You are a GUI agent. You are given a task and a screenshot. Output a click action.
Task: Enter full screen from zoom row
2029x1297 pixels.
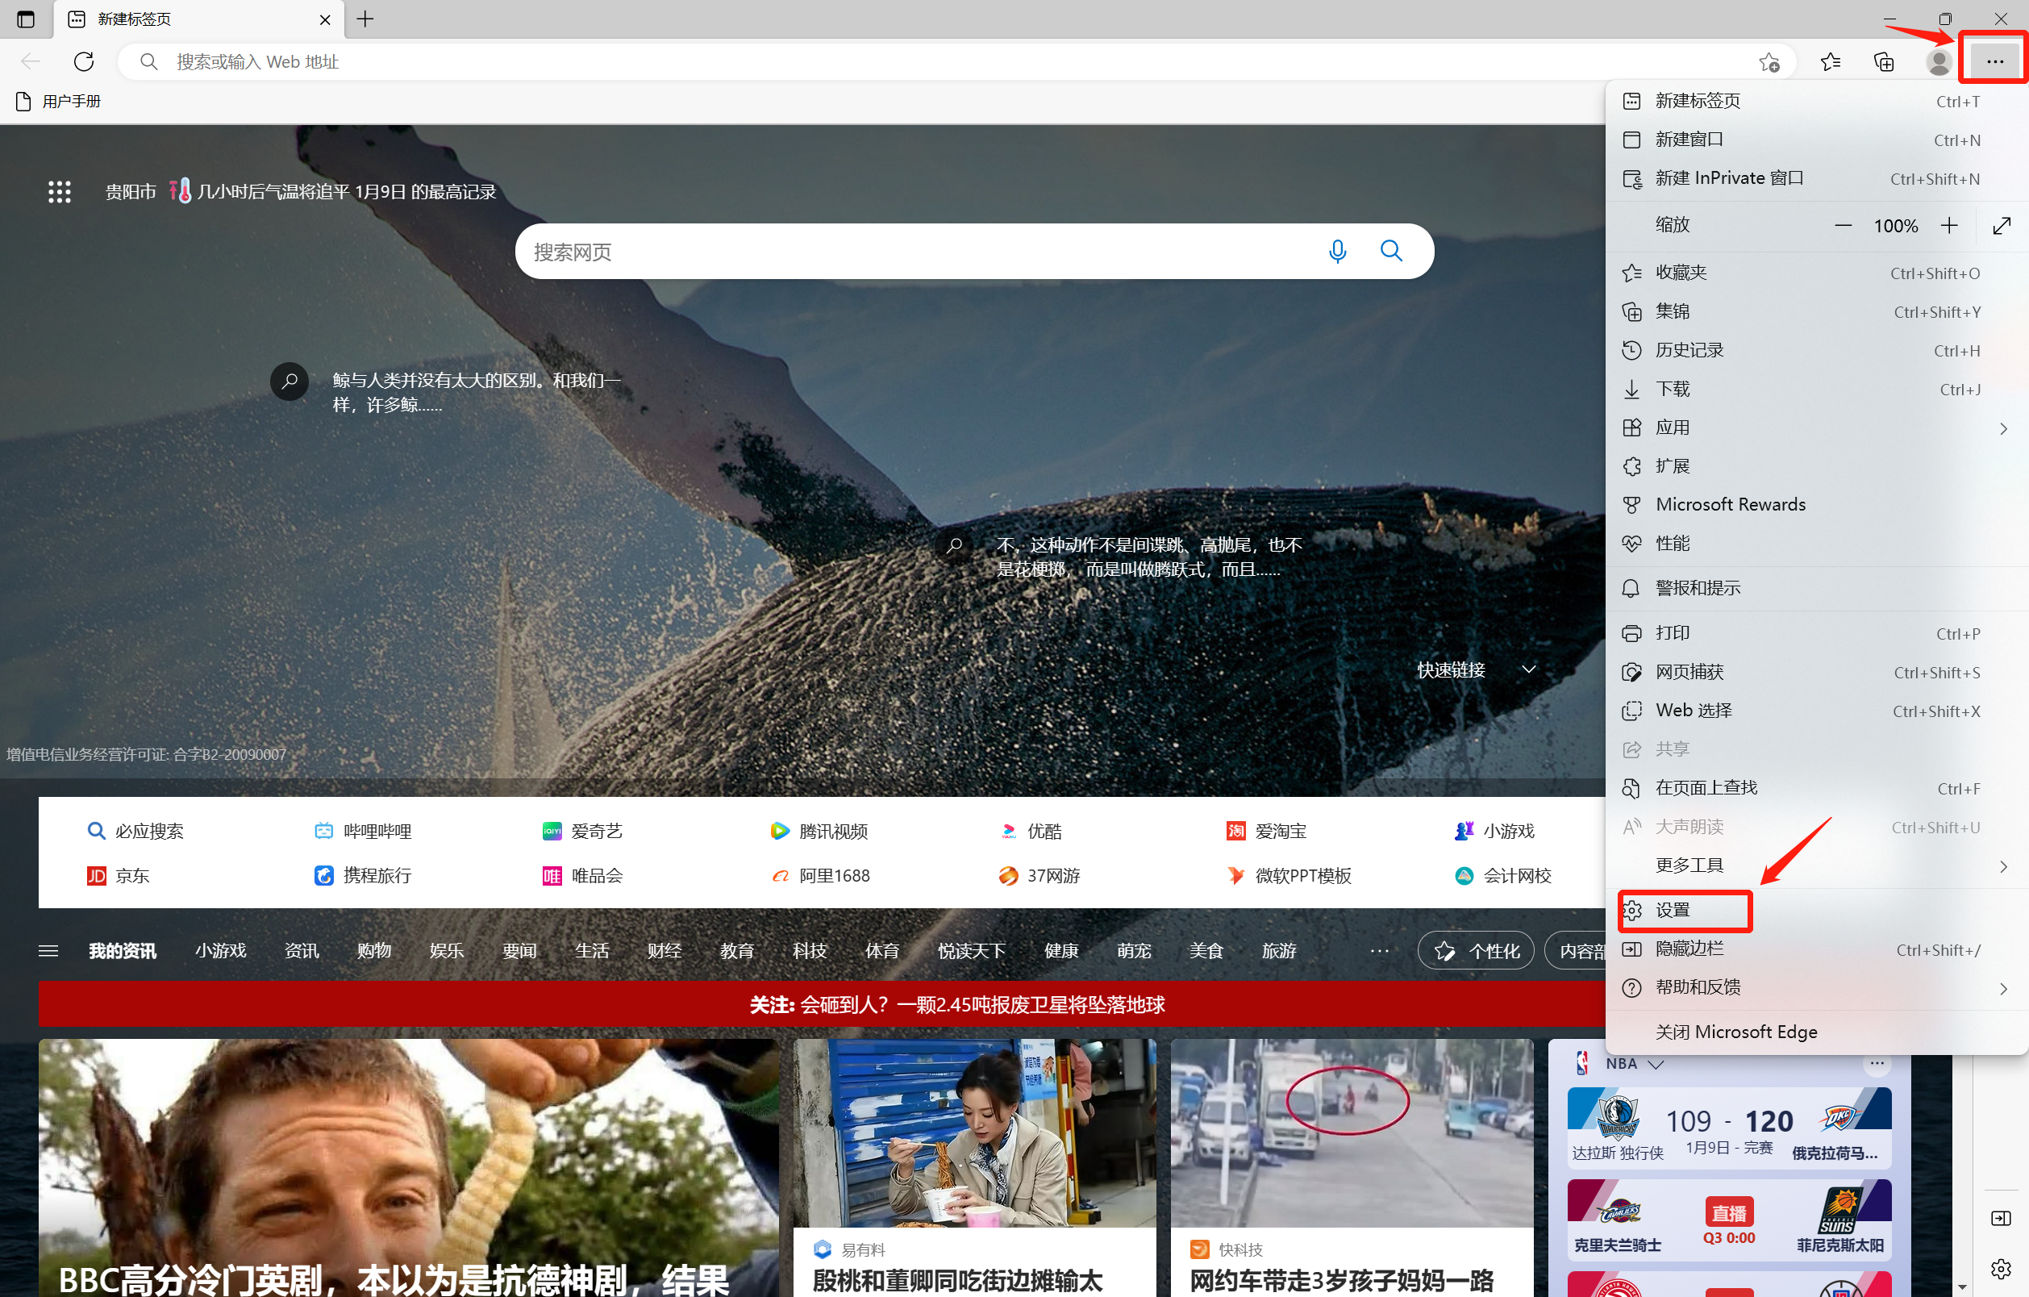pyautogui.click(x=2002, y=225)
